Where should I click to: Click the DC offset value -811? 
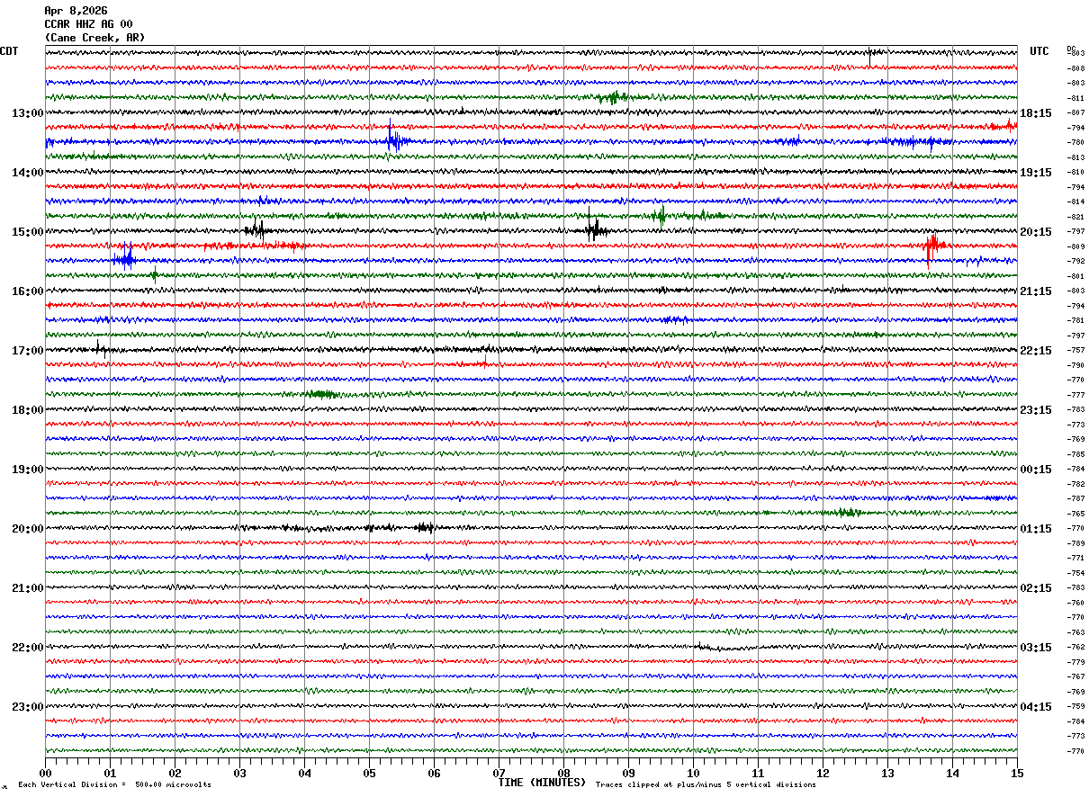coord(1075,98)
